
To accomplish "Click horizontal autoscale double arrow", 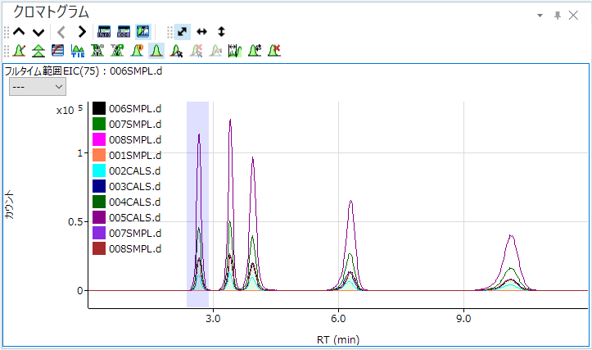I will coord(202,32).
